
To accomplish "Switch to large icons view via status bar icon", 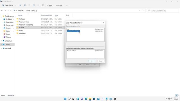I will point(179,95).
